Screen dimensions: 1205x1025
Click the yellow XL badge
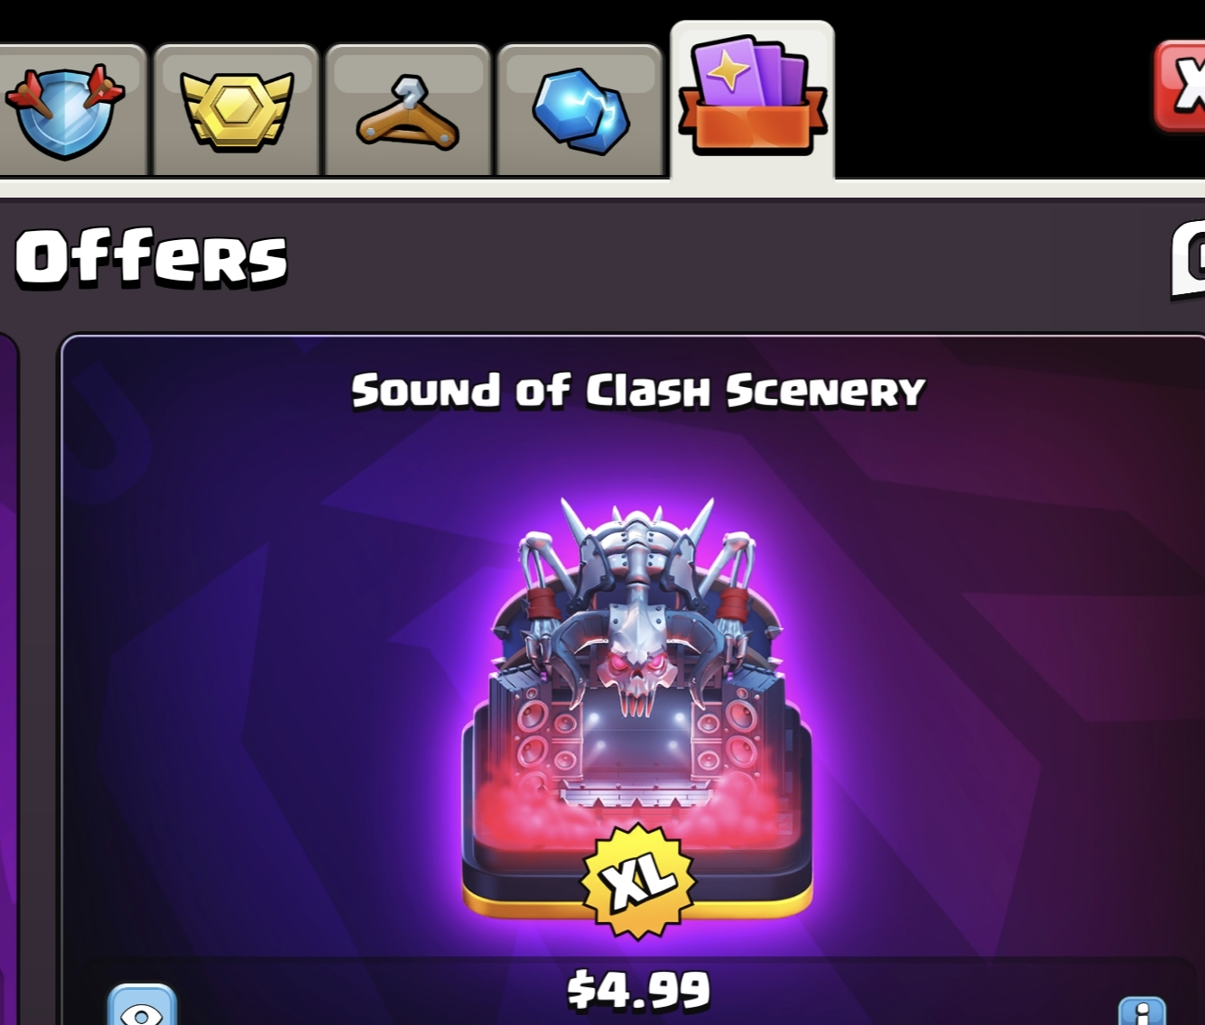[639, 881]
